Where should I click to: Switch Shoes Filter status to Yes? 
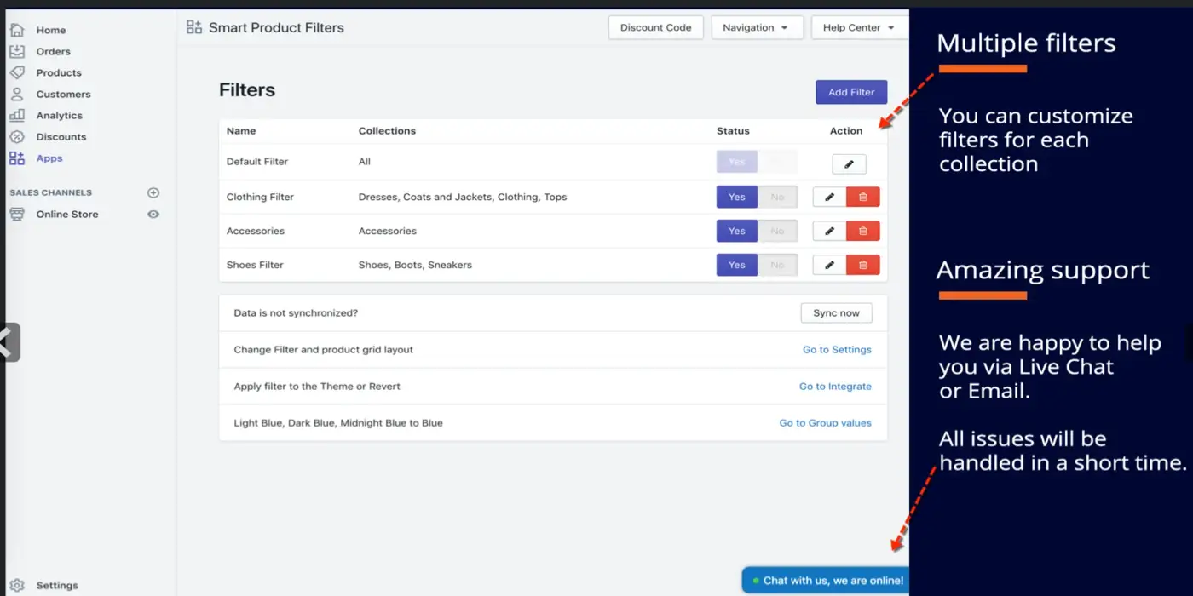[x=737, y=265]
